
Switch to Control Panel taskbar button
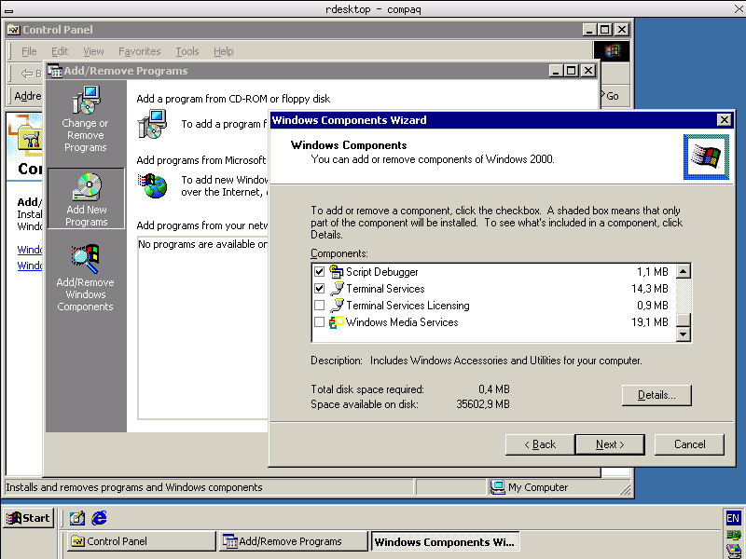click(x=142, y=541)
